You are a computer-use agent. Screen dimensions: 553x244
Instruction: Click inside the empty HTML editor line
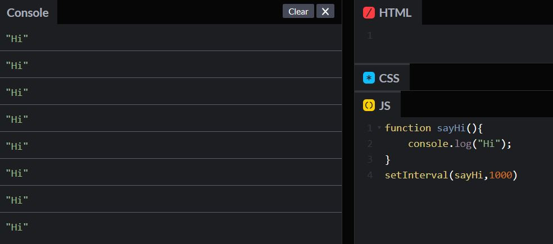450,36
